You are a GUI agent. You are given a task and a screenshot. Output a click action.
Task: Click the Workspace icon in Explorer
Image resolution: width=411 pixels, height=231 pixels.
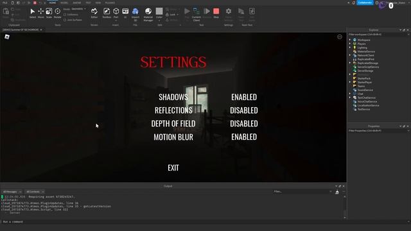[354, 40]
